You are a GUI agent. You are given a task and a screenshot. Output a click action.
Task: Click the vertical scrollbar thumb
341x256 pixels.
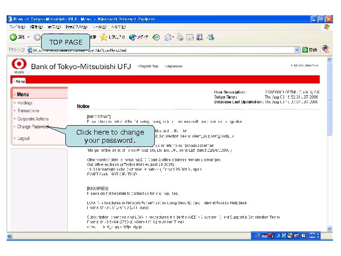pyautogui.click(x=330, y=99)
